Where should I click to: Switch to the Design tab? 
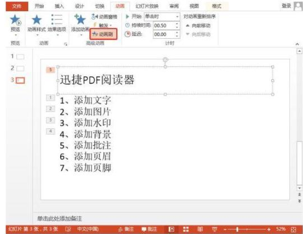pyautogui.click(x=80, y=6)
